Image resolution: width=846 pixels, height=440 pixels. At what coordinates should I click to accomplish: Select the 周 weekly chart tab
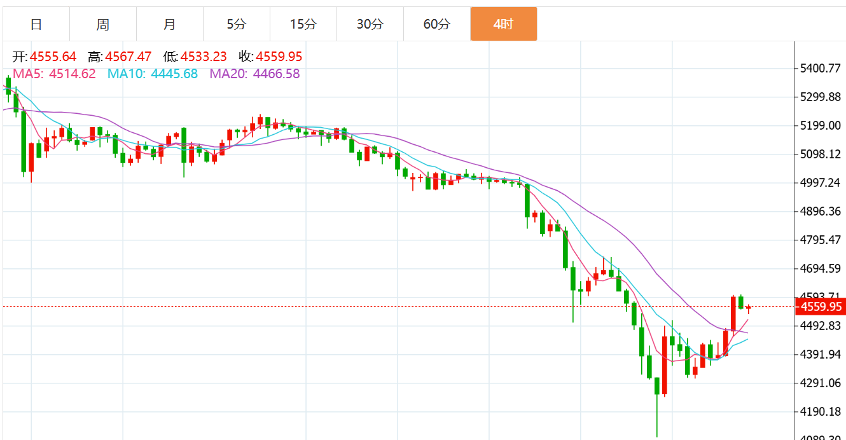(103, 24)
